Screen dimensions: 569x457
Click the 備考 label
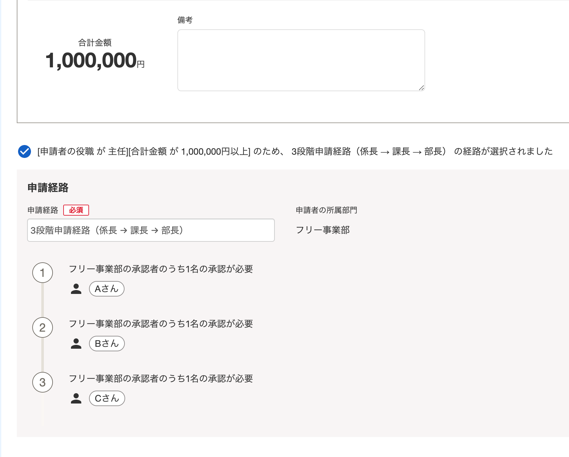coord(185,20)
